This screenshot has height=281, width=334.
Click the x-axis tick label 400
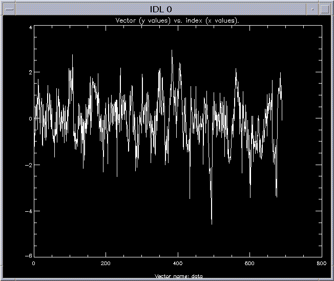click(178, 264)
